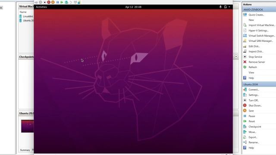Click the Quick Create icon in Actions
This screenshot has width=276, height=155.
[245, 15]
